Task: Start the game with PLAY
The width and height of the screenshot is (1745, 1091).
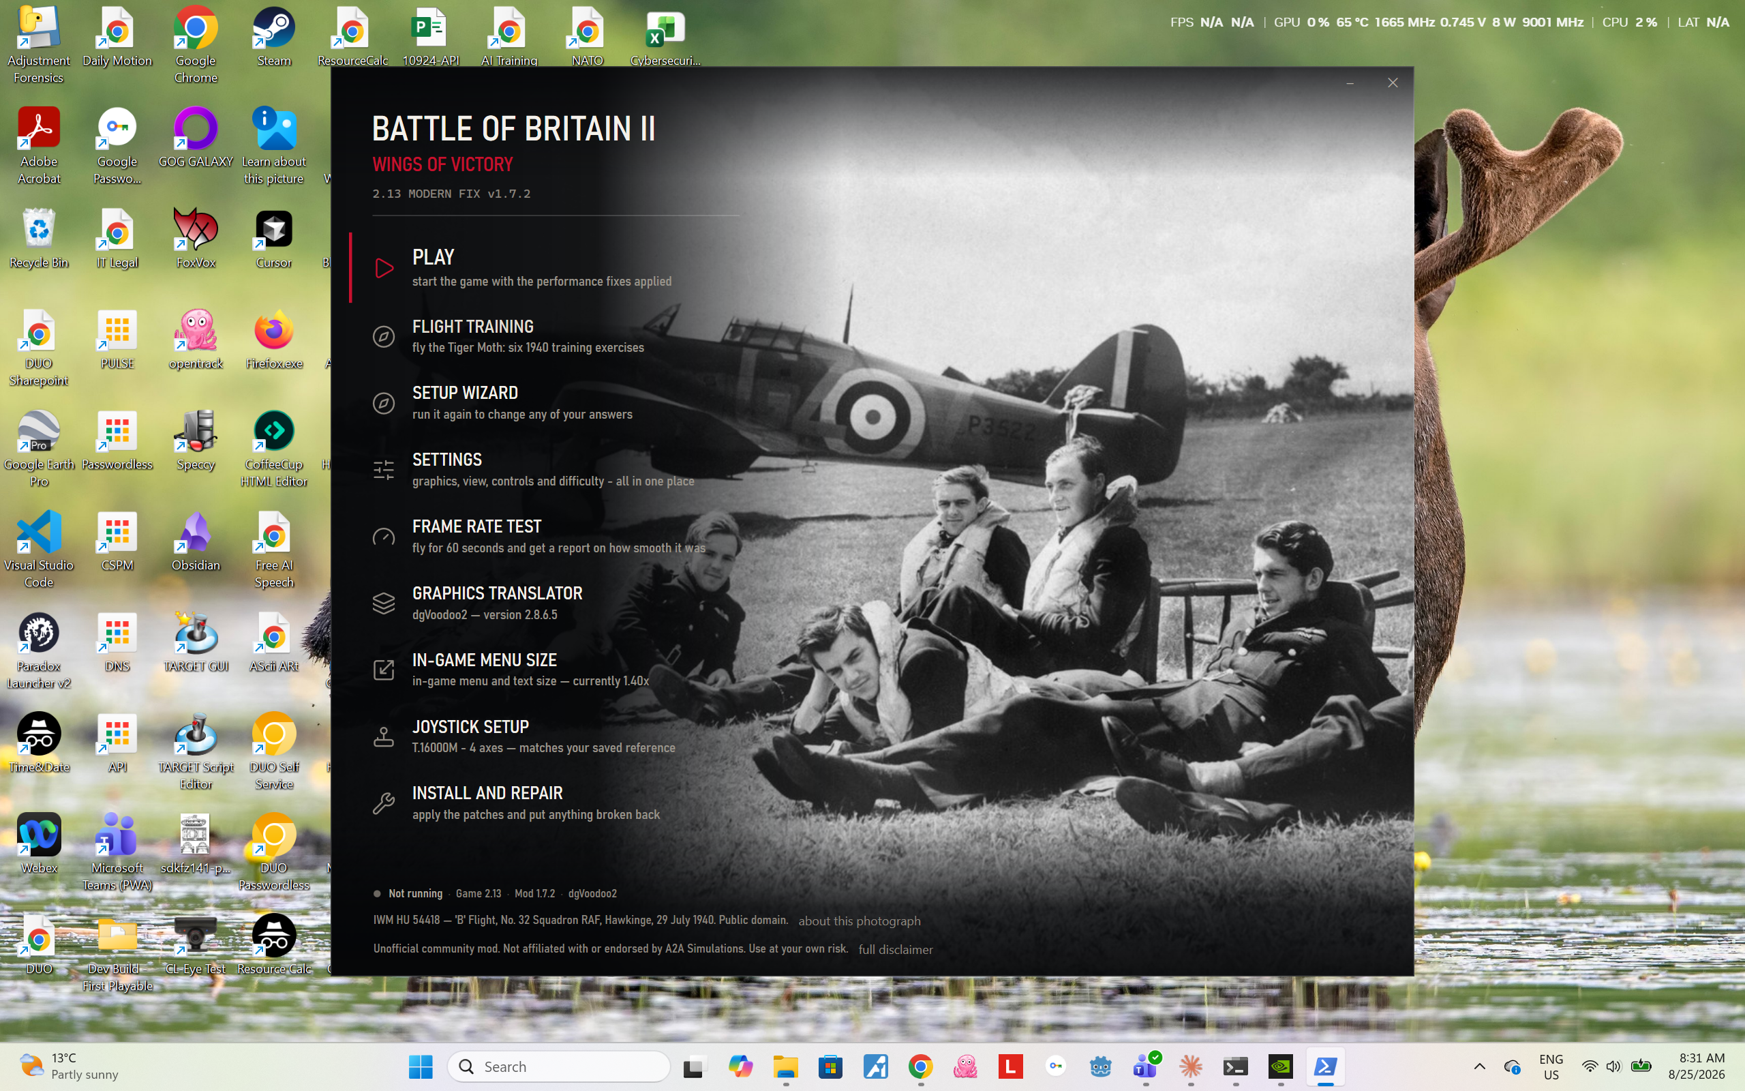Action: point(545,268)
